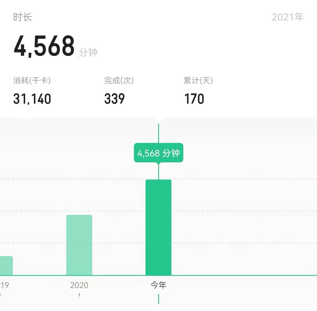Click the 2021年 year indicator
317x311 pixels.
point(288,17)
